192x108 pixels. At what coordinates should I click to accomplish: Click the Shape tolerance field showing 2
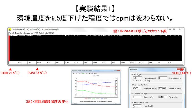click(163, 78)
